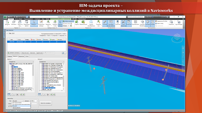Click the Timeliner tab at window bottom
Screen dimensions: 202x113
[x=49, y=110]
